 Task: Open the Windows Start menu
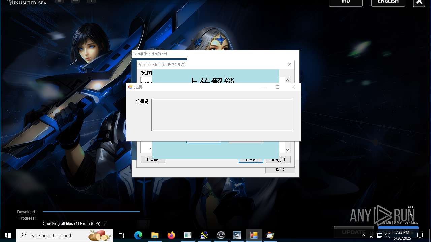pos(8,235)
